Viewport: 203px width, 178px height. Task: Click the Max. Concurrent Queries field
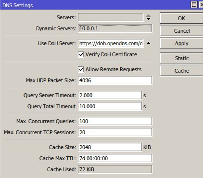[115, 121]
